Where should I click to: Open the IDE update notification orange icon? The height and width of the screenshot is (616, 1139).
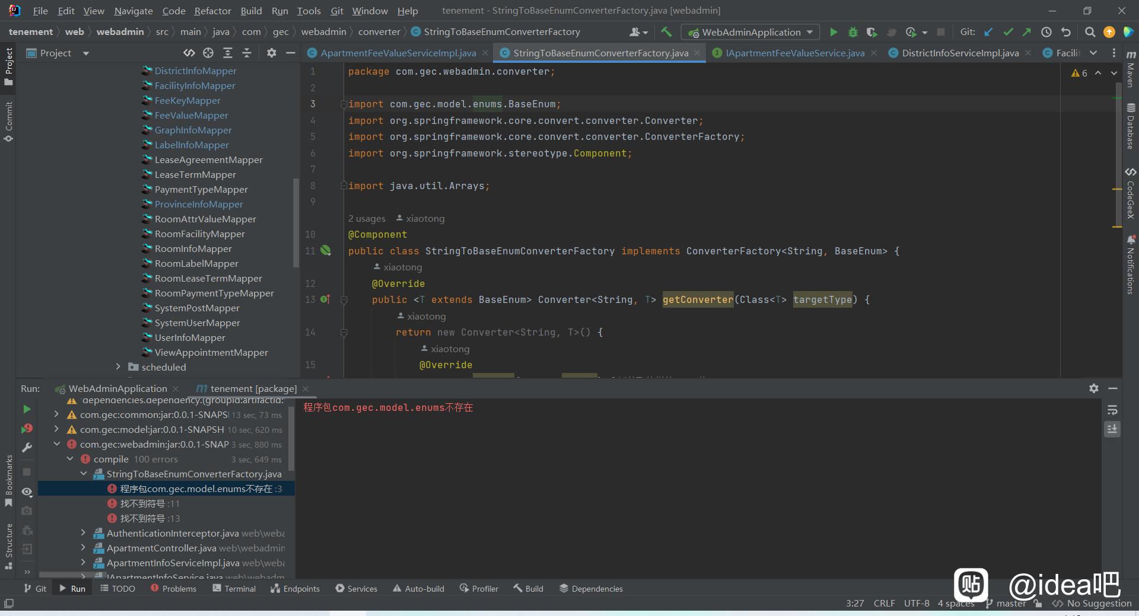tap(1109, 32)
